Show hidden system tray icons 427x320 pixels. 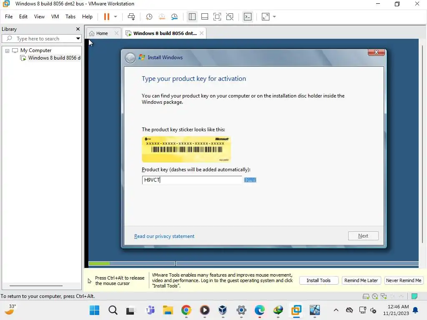pos(336,310)
